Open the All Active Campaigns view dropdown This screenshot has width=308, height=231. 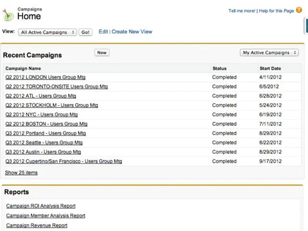point(47,32)
